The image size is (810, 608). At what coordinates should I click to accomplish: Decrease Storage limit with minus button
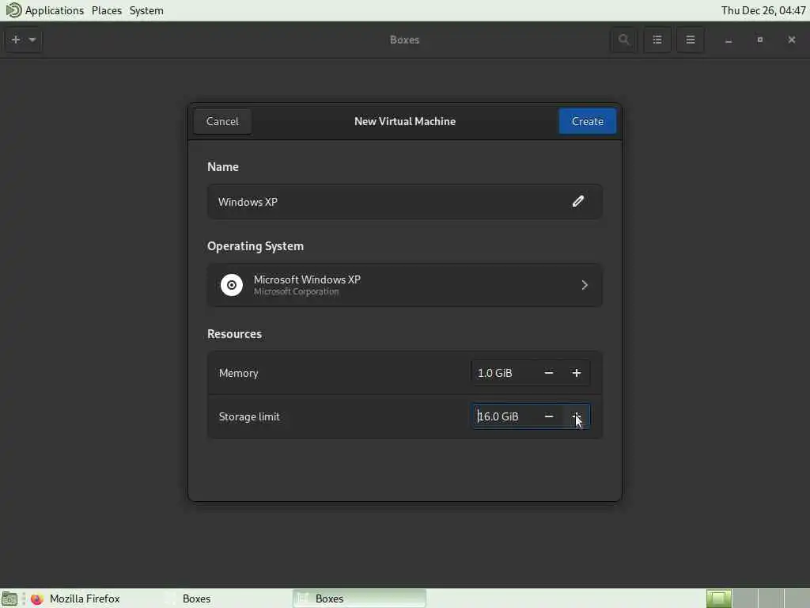pyautogui.click(x=549, y=416)
